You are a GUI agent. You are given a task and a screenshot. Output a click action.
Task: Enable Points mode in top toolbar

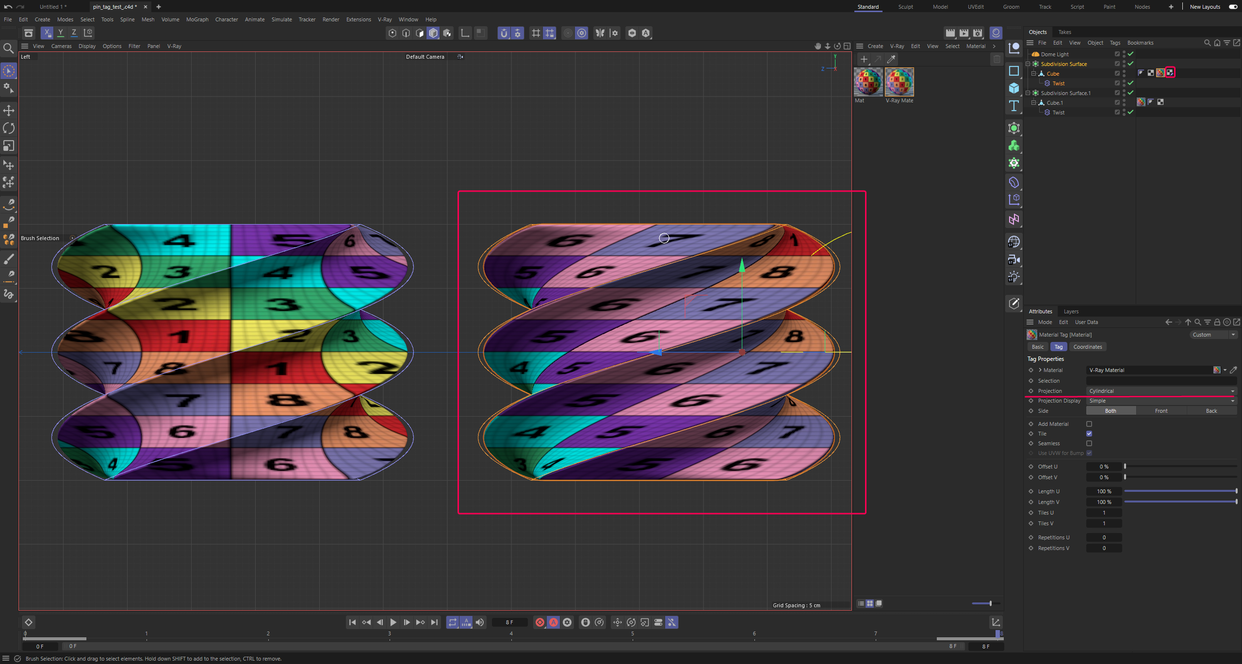click(x=392, y=33)
